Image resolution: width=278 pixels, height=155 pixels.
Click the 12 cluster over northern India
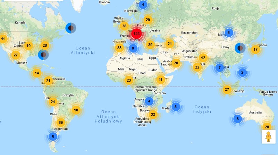pos(203,58)
